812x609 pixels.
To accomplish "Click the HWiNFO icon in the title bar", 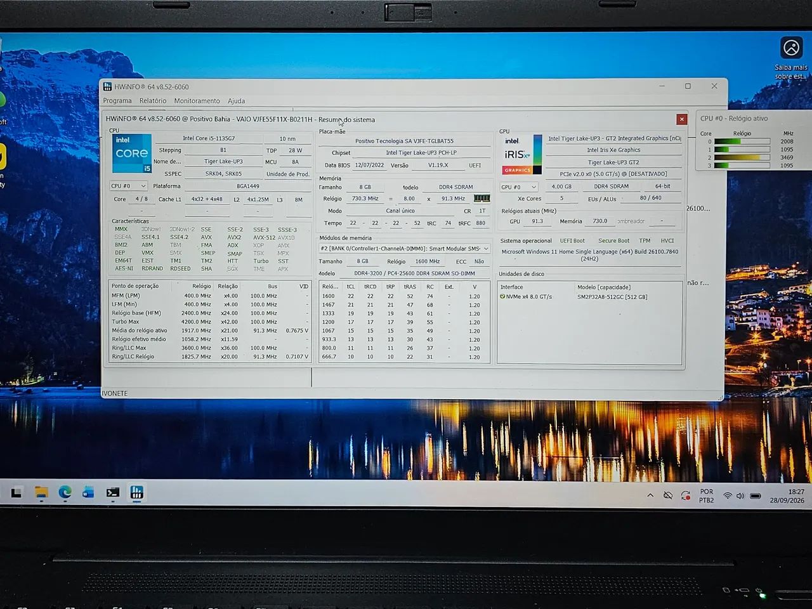I will [107, 87].
